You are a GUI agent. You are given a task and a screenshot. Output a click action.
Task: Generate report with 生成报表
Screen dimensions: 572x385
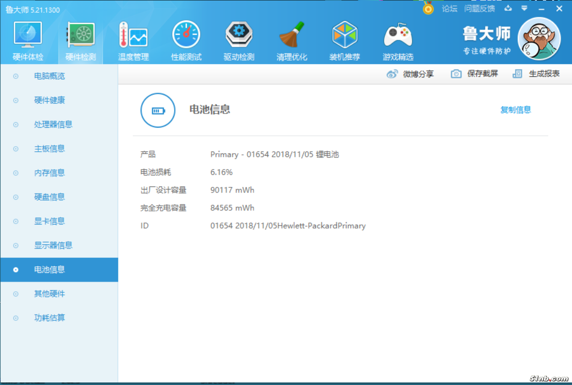click(x=536, y=74)
